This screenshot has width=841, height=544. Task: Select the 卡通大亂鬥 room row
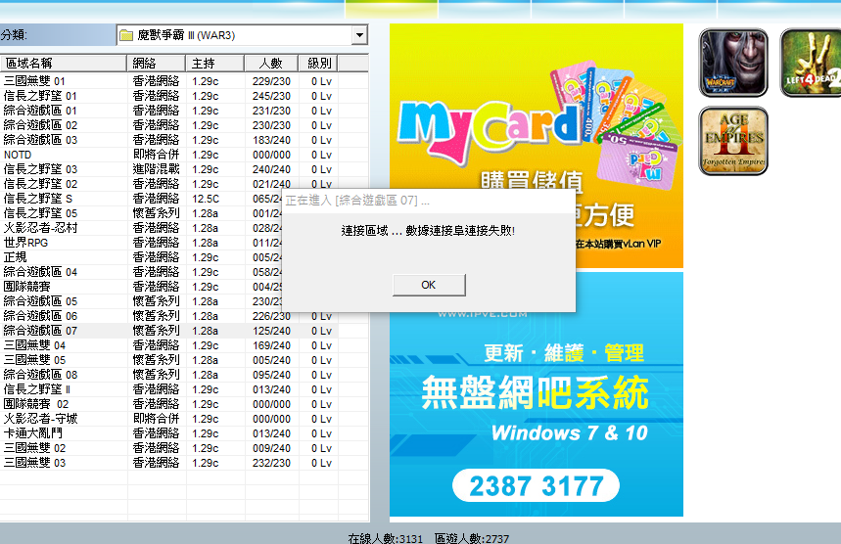33,433
